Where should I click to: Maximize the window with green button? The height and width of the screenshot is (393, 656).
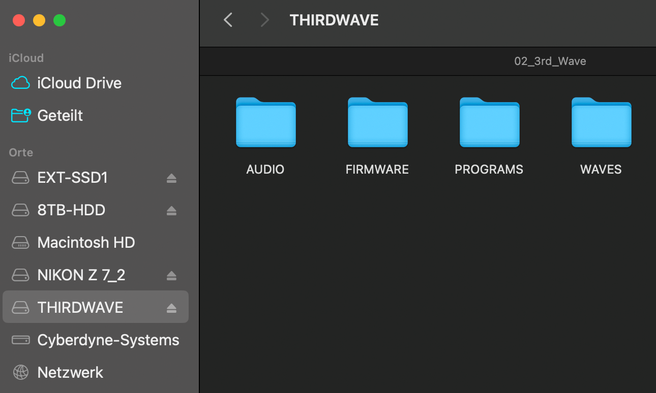click(59, 20)
